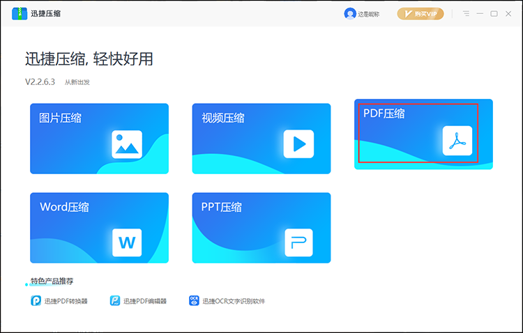Click the 迅捷压缩, 轻快好用 headline

[x=89, y=59]
